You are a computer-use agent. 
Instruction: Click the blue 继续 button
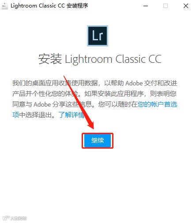click(98, 140)
